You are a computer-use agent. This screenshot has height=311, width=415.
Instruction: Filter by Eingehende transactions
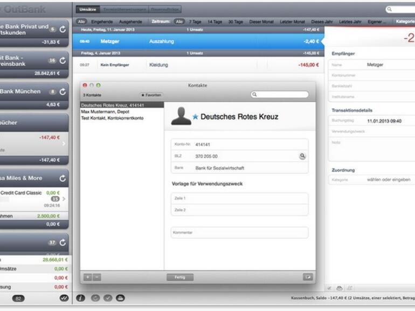[102, 22]
